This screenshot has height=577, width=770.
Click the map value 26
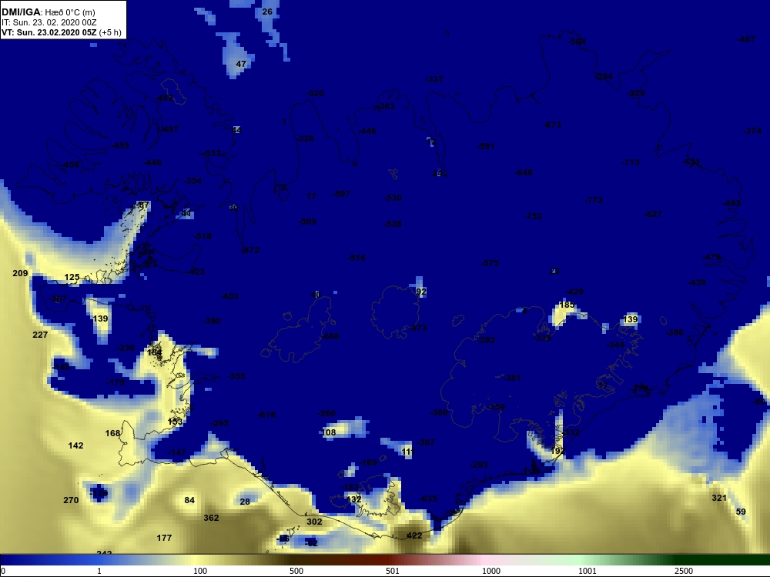(x=267, y=12)
